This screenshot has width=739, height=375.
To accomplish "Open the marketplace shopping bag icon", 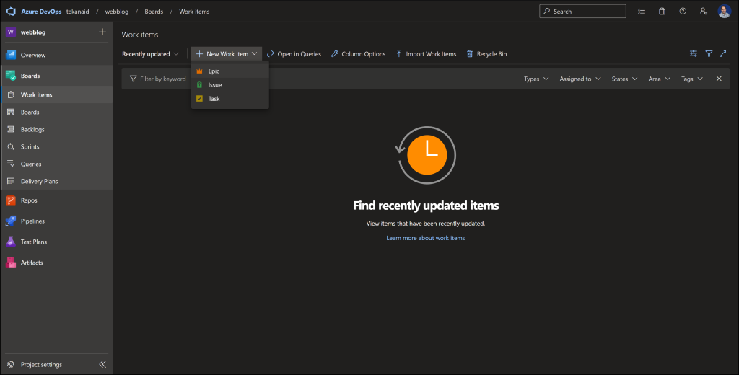I will coord(662,12).
